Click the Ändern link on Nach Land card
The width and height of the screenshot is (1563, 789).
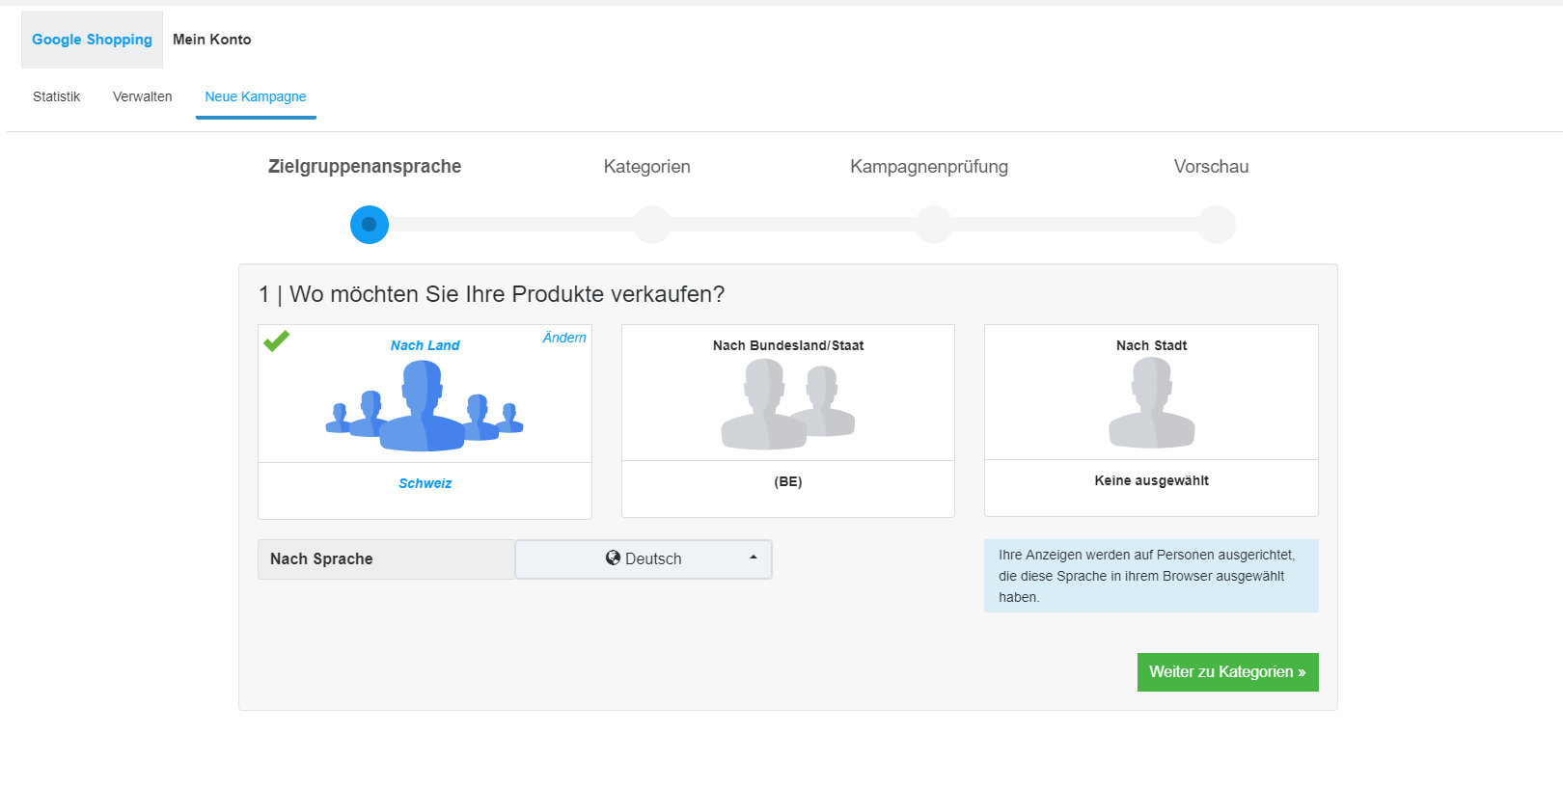[x=564, y=338]
